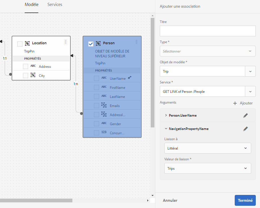
Task: Tick the Address property checkbox
Action: pos(26,66)
